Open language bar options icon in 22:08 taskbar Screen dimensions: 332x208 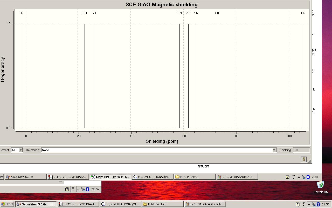[293, 177]
